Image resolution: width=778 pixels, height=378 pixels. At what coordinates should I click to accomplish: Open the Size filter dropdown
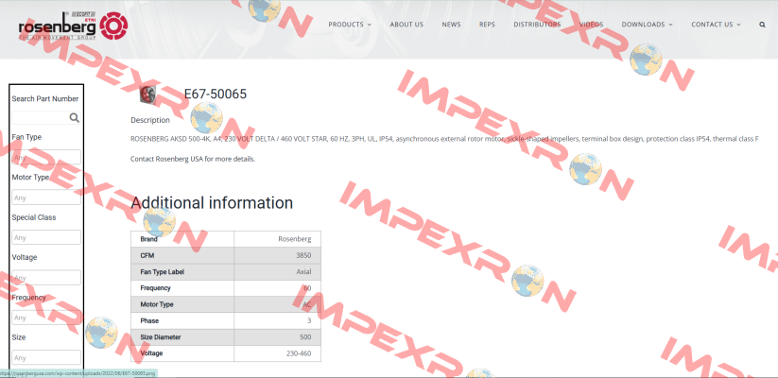click(46, 357)
